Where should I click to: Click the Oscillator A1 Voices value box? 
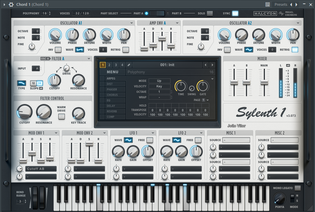pyautogui.click(x=103, y=50)
